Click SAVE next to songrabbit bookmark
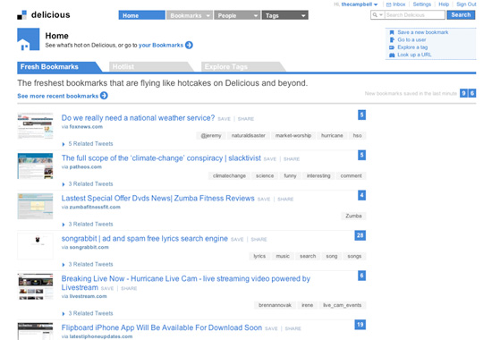This screenshot has height=340, width=492. click(237, 240)
